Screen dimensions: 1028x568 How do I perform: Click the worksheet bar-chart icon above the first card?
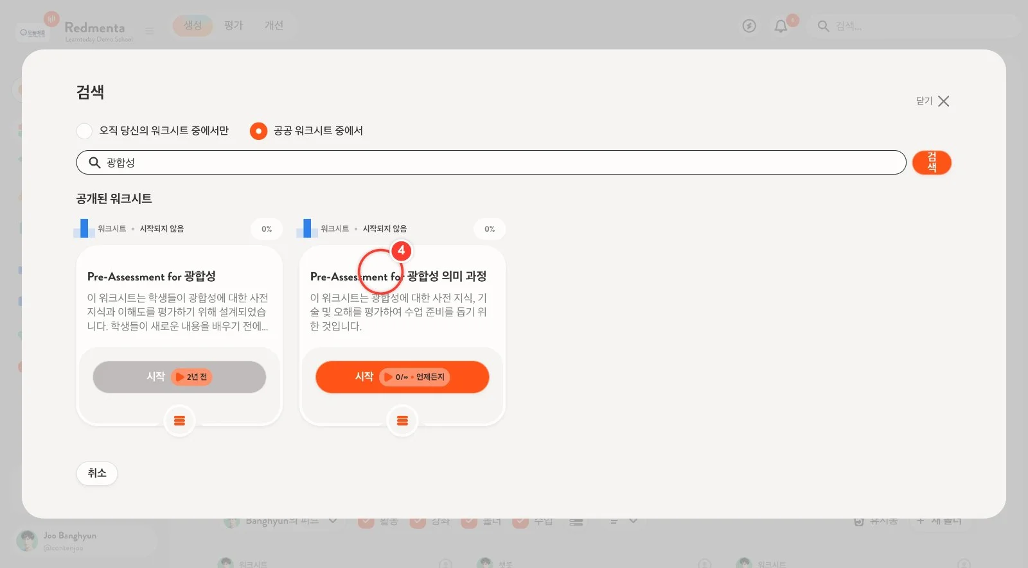click(84, 228)
